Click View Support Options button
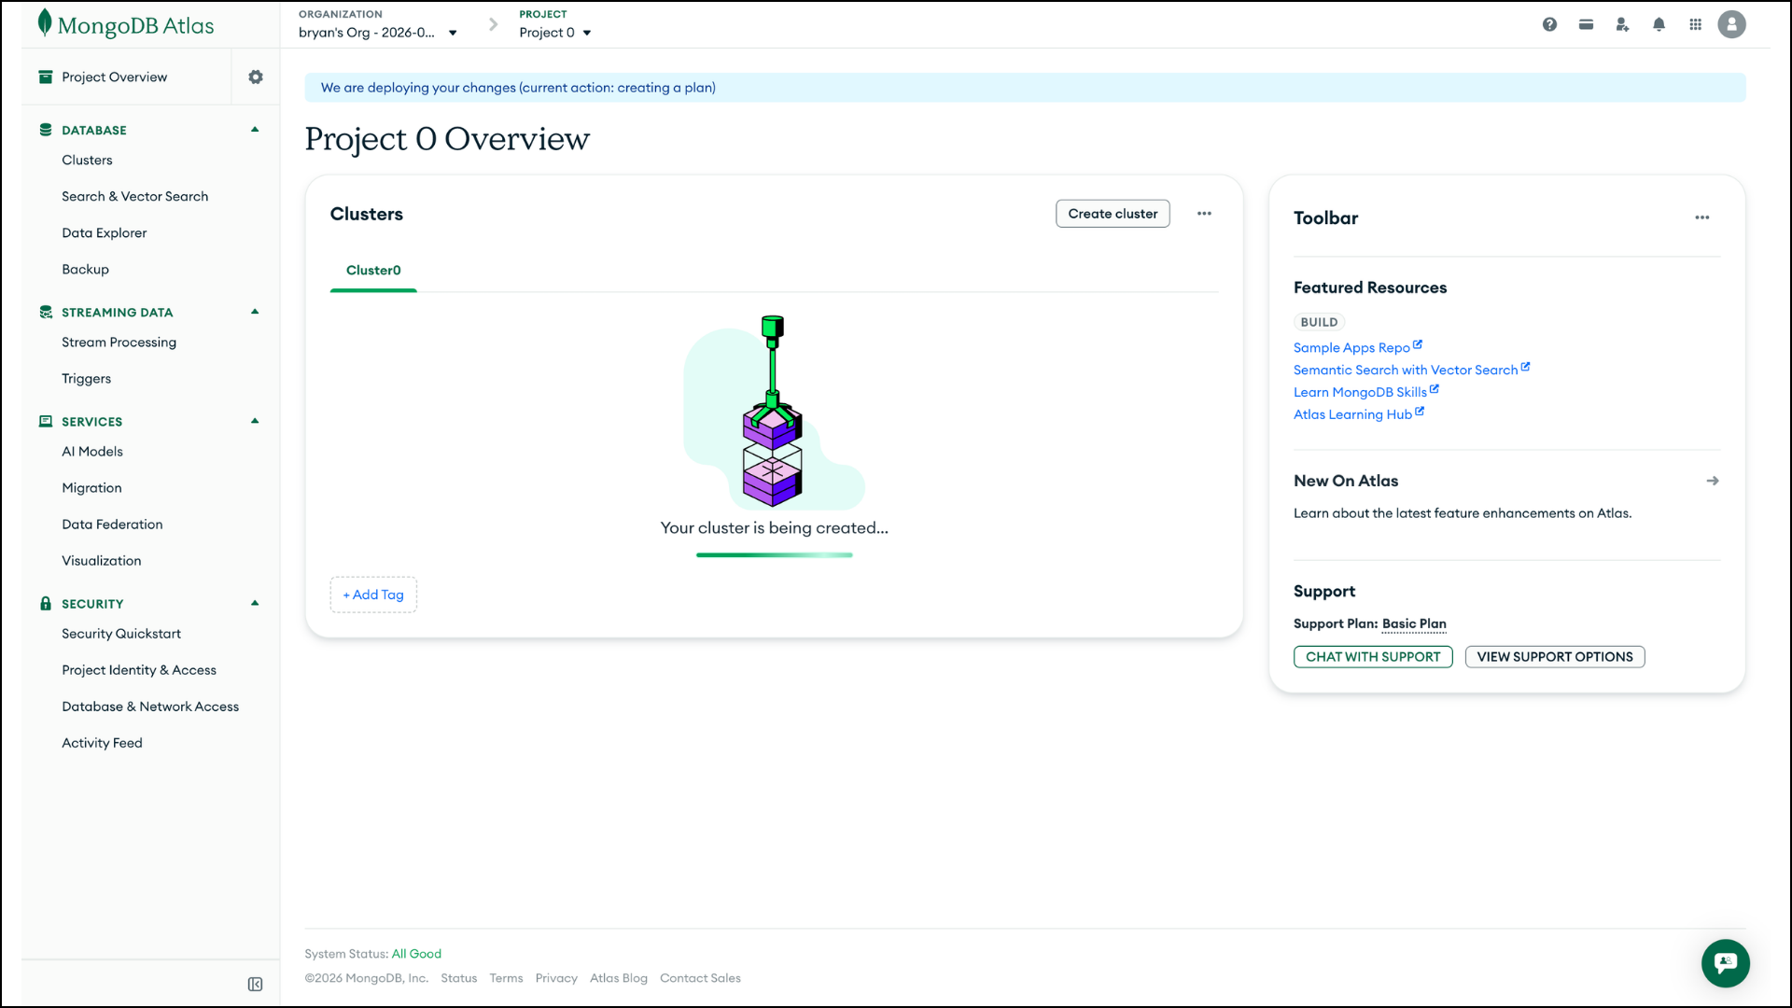 click(1555, 657)
